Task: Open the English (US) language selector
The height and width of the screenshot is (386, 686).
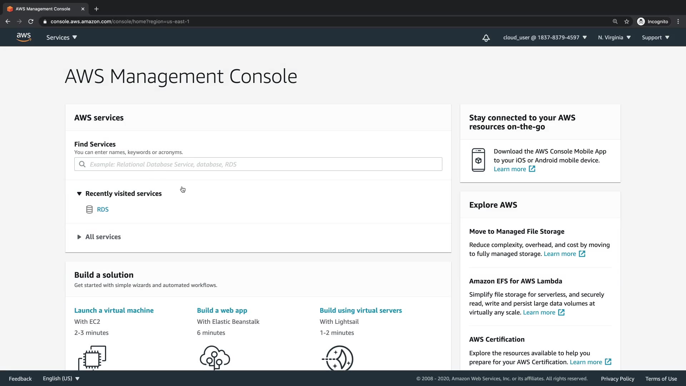Action: click(61, 378)
